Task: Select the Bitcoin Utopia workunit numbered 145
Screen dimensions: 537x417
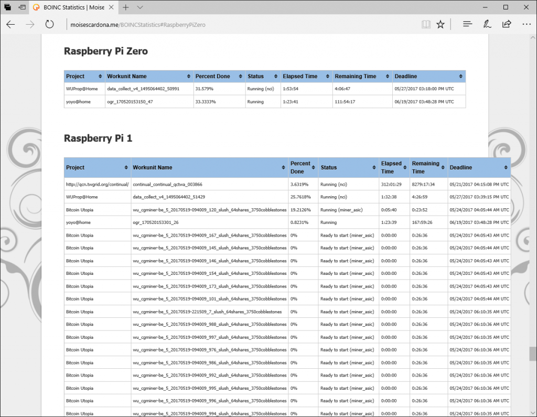Action: 210,248
